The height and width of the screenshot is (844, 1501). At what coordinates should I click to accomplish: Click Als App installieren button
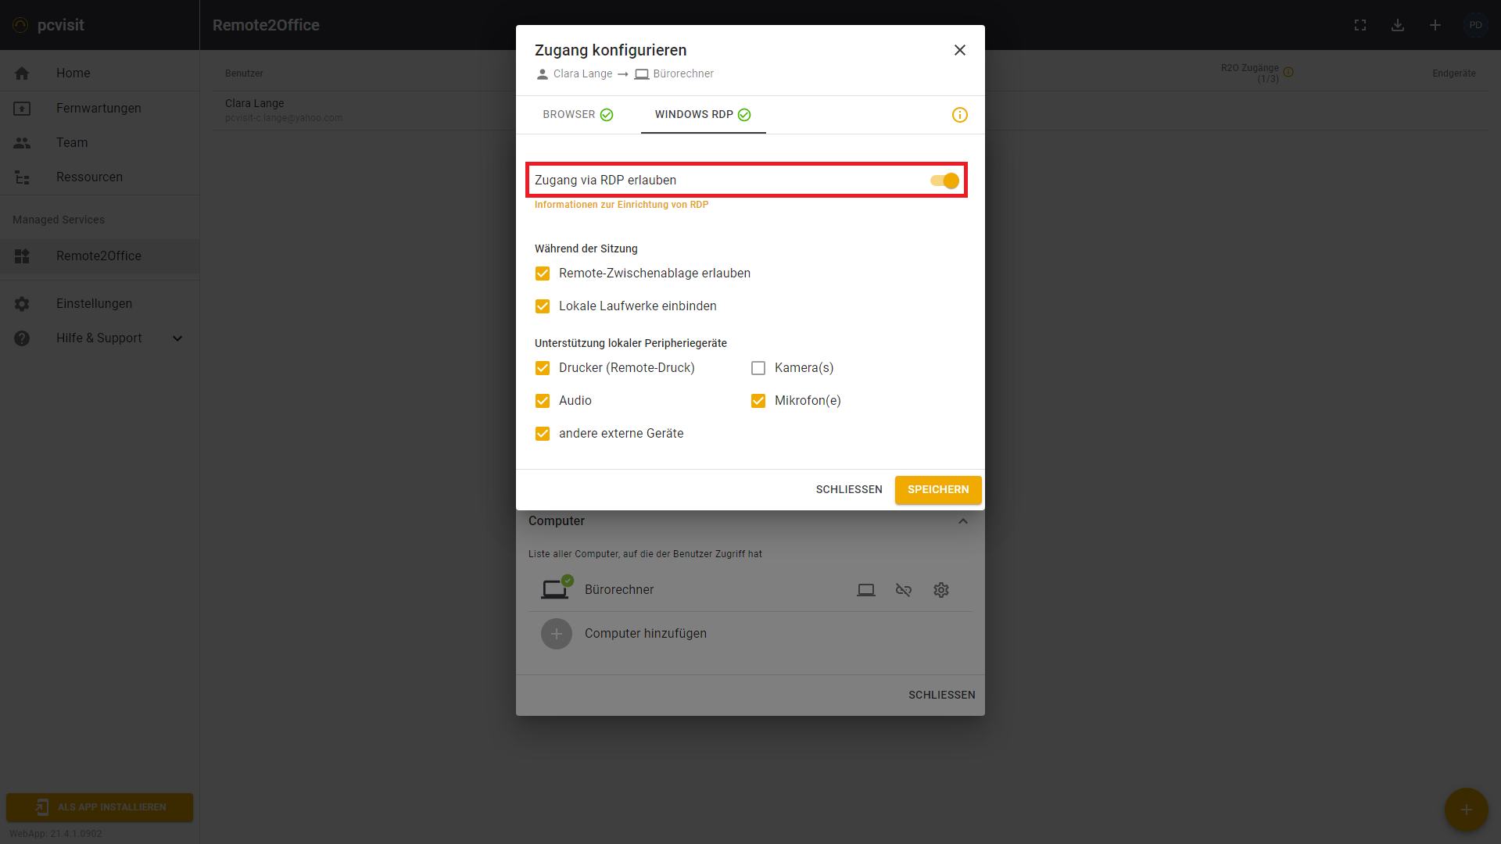[99, 807]
